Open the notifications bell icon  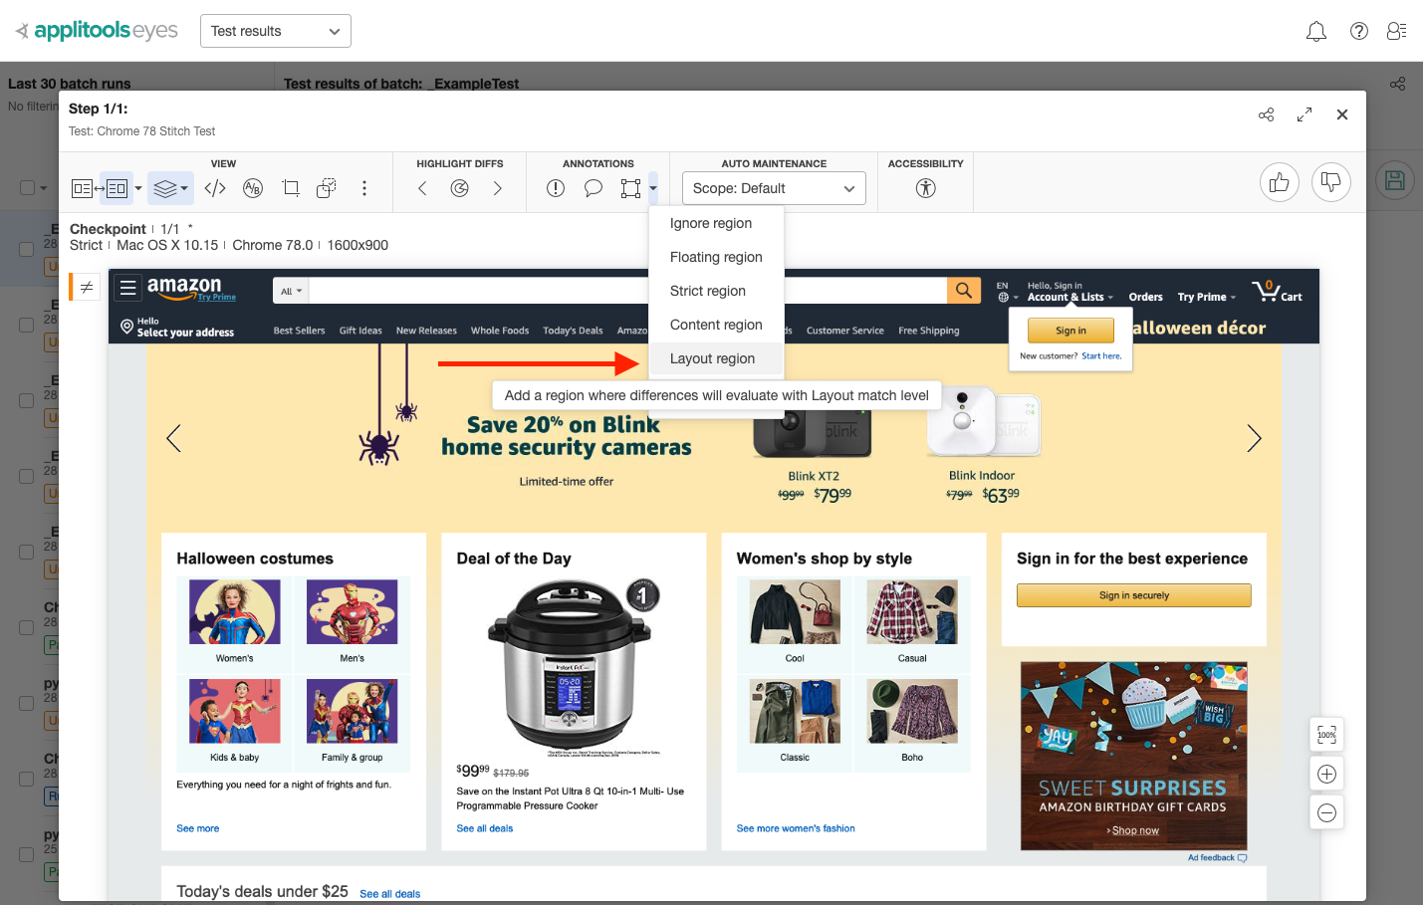[x=1315, y=32]
